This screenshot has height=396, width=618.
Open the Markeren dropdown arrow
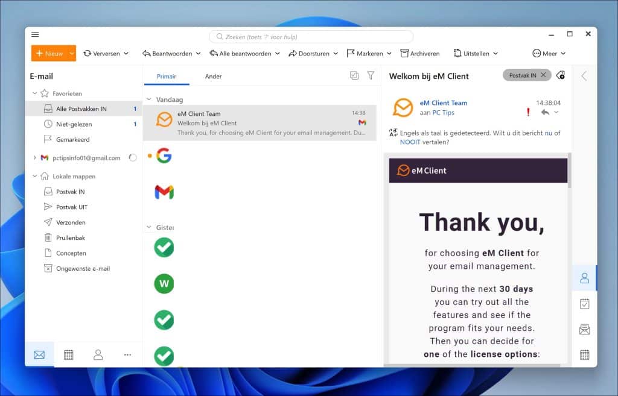pyautogui.click(x=389, y=53)
